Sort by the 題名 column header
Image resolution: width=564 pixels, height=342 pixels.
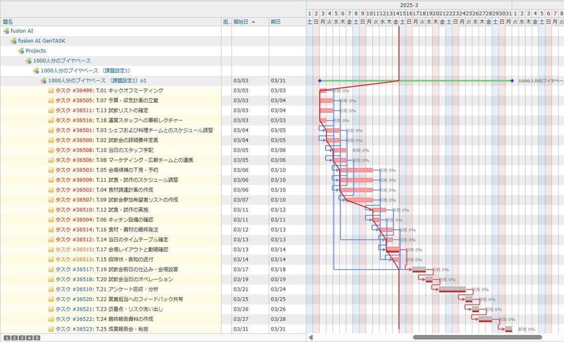(x=8, y=22)
